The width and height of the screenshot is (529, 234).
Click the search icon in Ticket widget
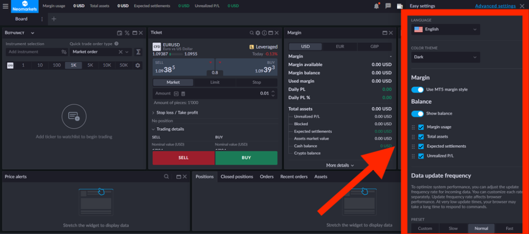point(251,33)
